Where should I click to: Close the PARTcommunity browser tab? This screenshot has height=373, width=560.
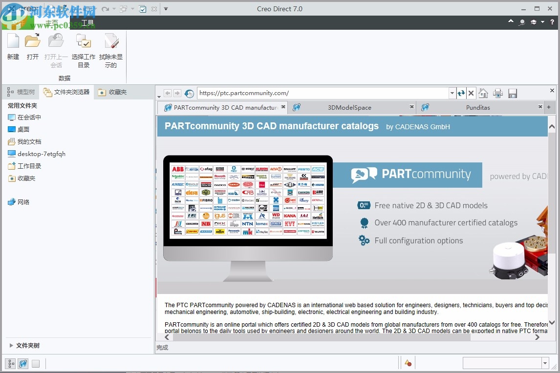[x=283, y=106]
